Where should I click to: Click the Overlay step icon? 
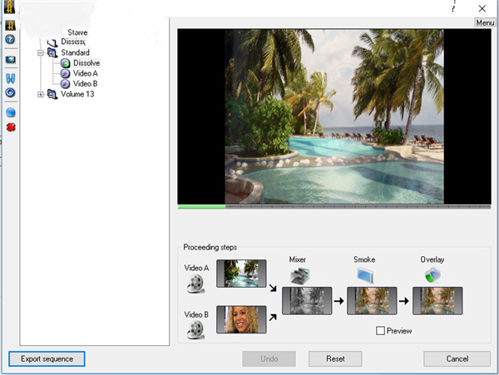tap(431, 275)
